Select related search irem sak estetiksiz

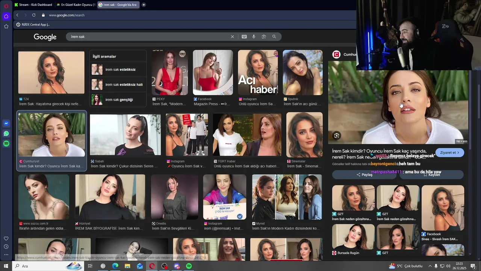click(118, 70)
